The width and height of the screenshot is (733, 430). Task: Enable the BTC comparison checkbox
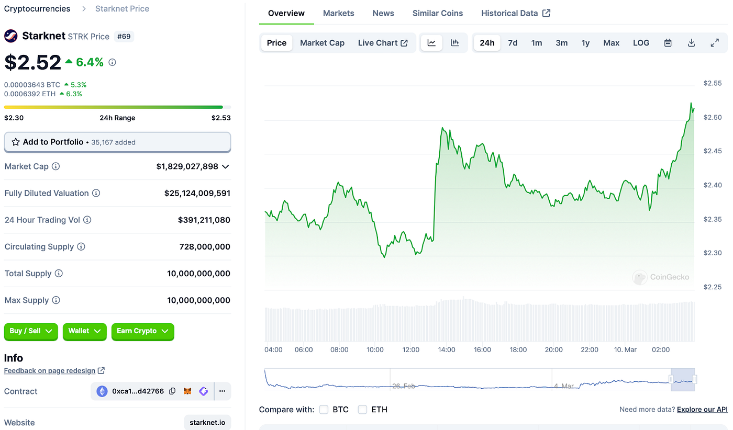(x=324, y=410)
